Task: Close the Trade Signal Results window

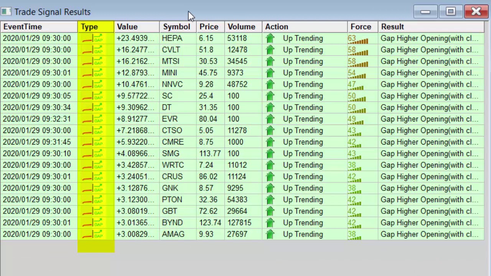Action: [476, 12]
